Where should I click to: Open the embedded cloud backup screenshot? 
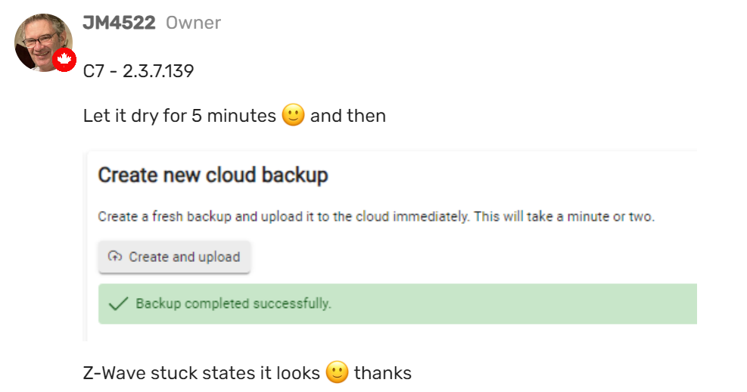(390, 246)
